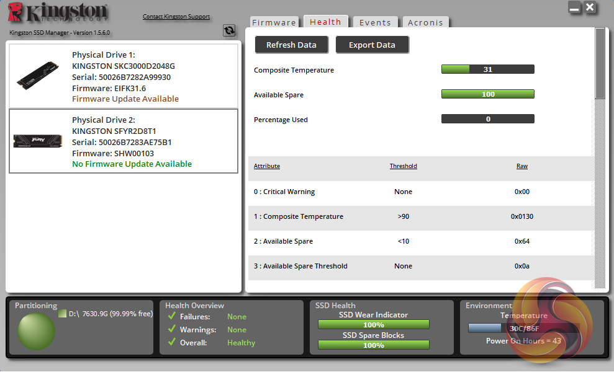Click the Environment Temperature 30C/86F bar

524,328
